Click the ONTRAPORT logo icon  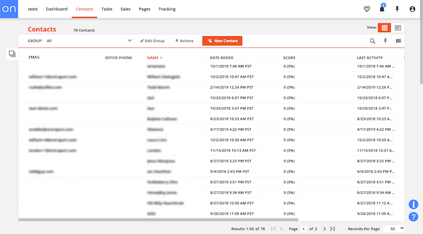(9, 9)
